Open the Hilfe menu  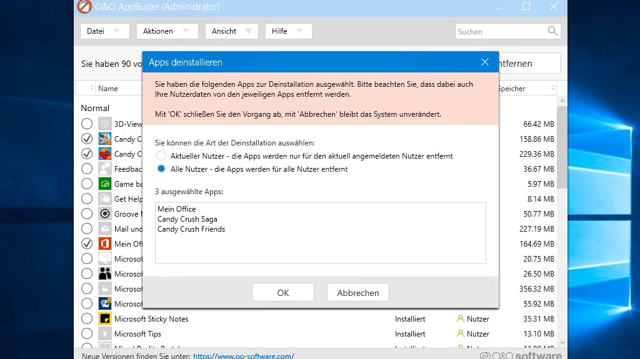tap(289, 31)
